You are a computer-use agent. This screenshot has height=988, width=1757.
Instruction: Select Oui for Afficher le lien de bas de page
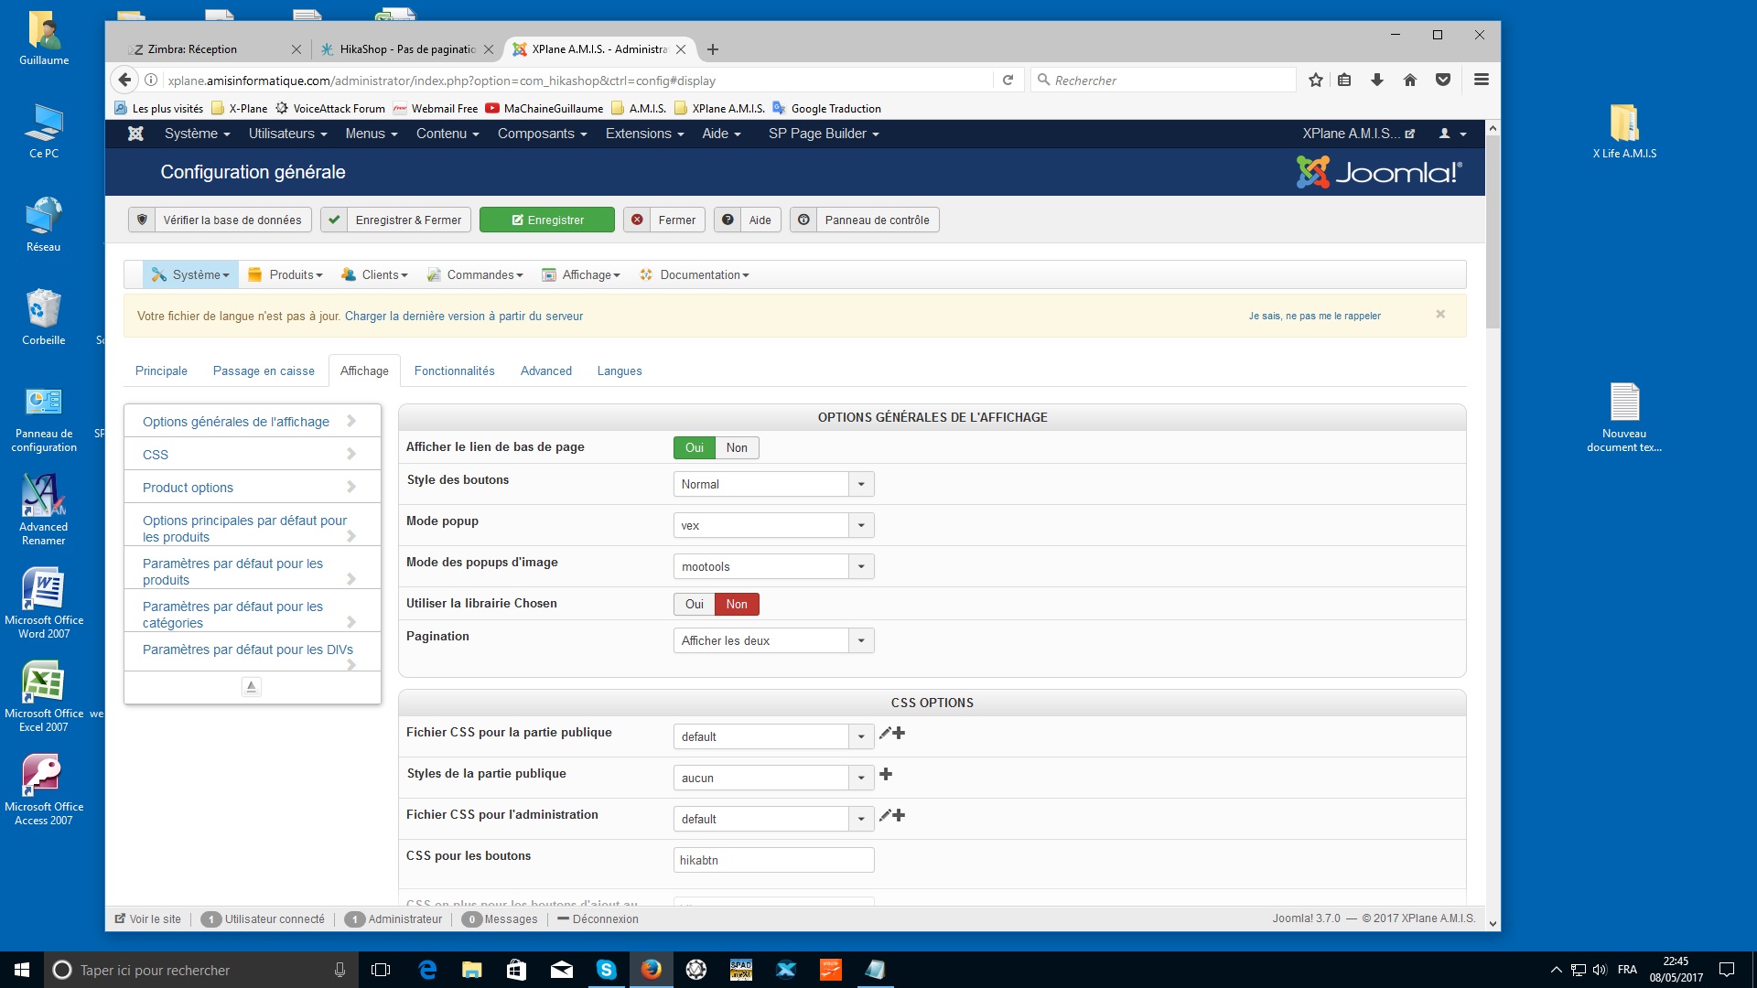pos(694,448)
